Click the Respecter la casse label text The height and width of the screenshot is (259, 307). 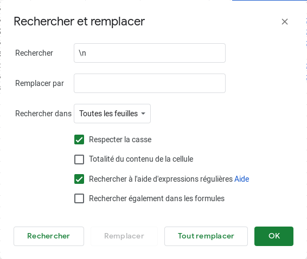click(x=120, y=140)
